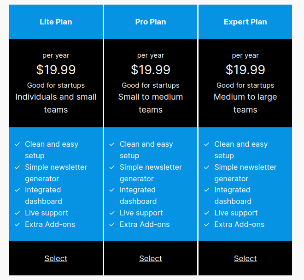Click "Small to medium teams" description
The width and height of the screenshot is (304, 280).
coord(151,103)
